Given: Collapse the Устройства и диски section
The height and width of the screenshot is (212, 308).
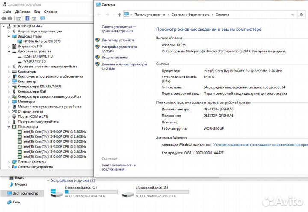Looking at the screenshot, I should click(x=48, y=180).
